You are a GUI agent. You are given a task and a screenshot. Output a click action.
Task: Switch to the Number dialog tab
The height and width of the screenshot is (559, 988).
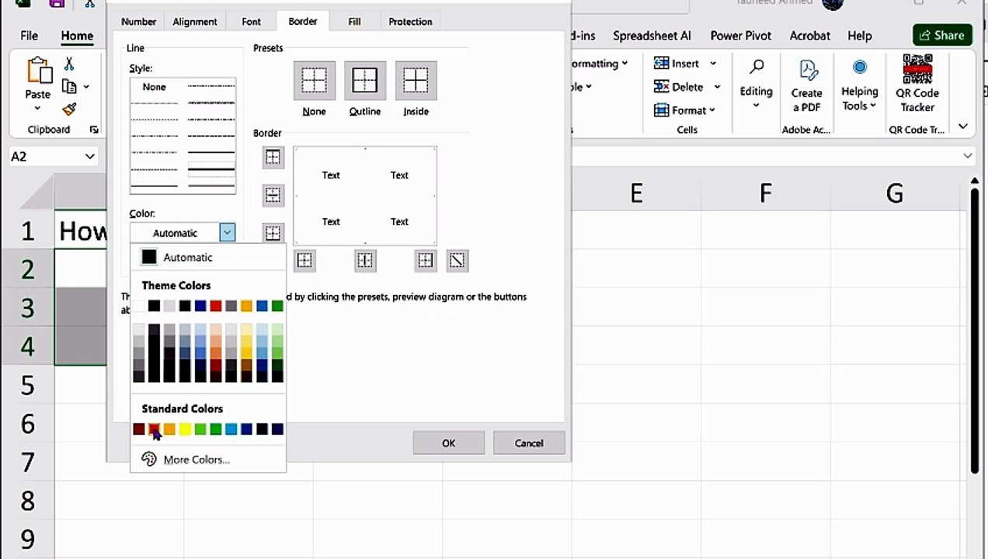139,22
